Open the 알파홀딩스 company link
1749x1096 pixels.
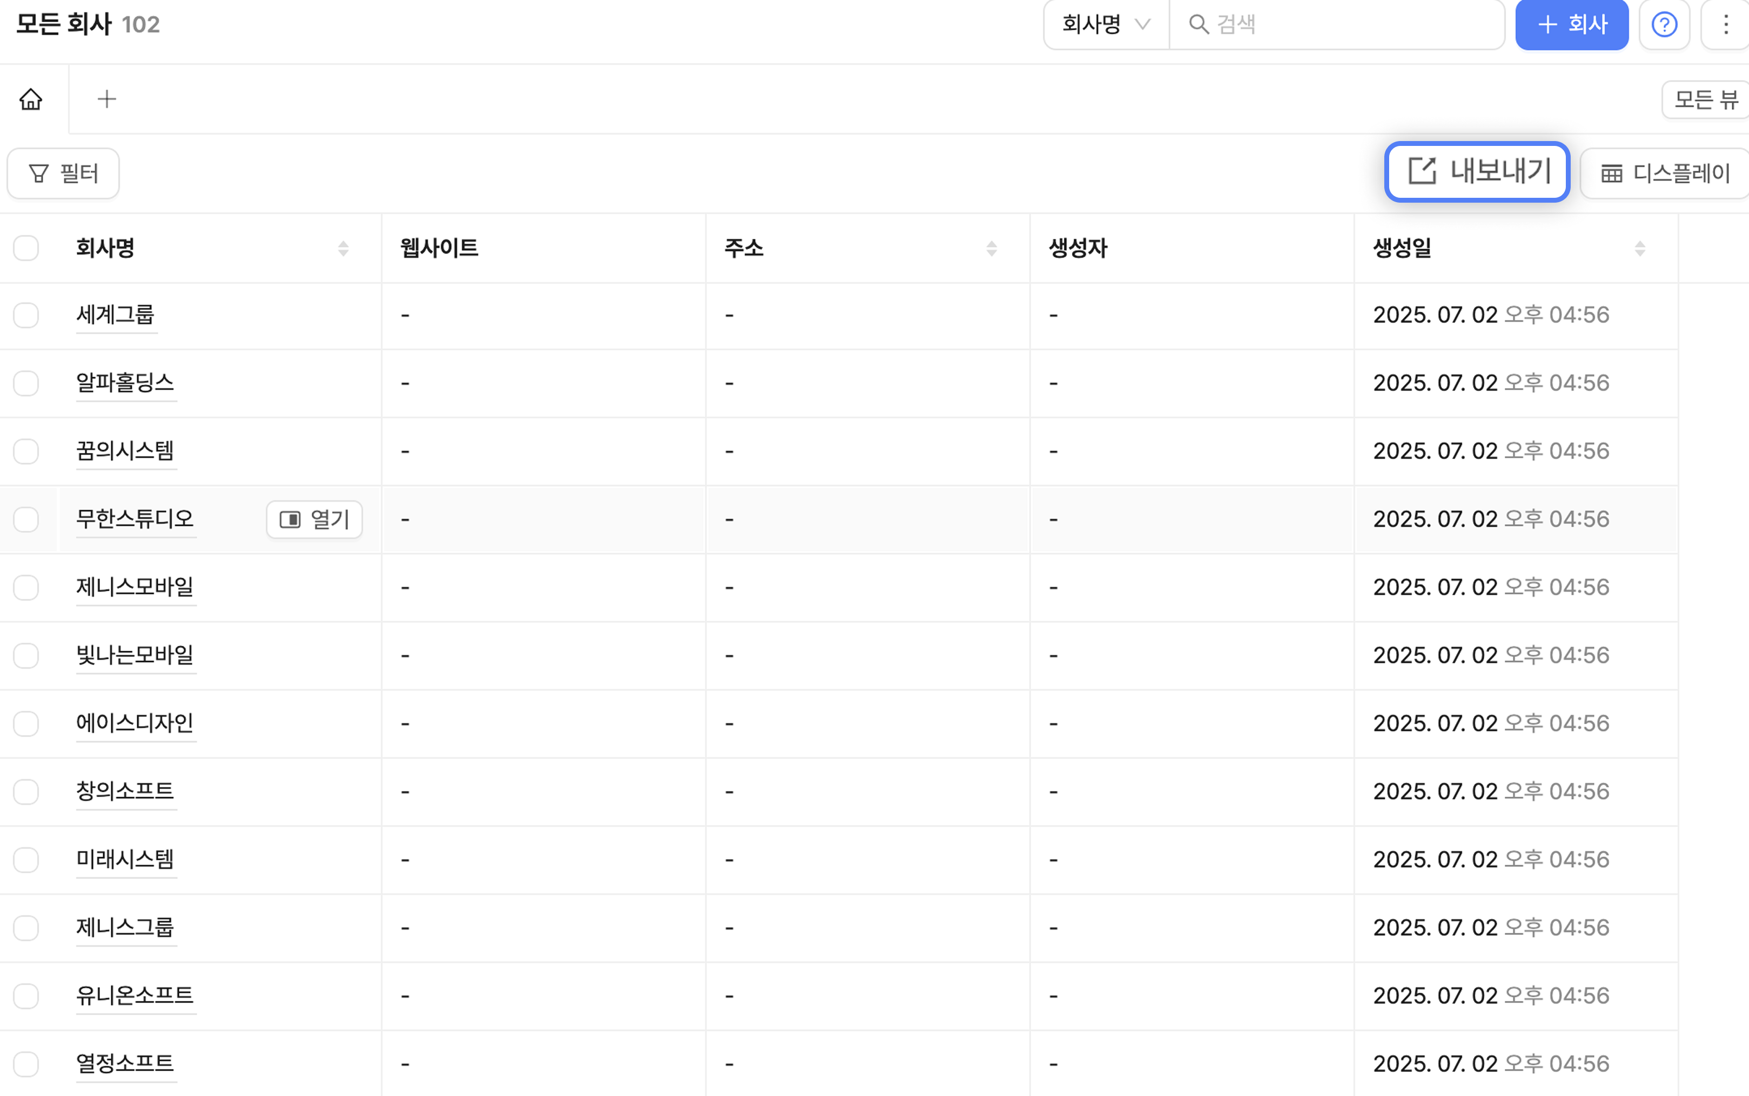pyautogui.click(x=125, y=382)
